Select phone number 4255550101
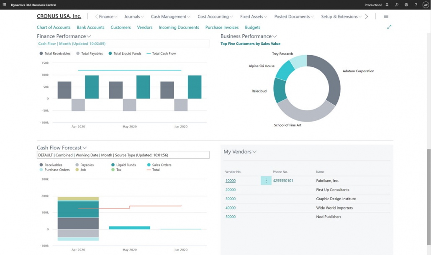Image resolution: width=431 pixels, height=255 pixels. tap(283, 181)
